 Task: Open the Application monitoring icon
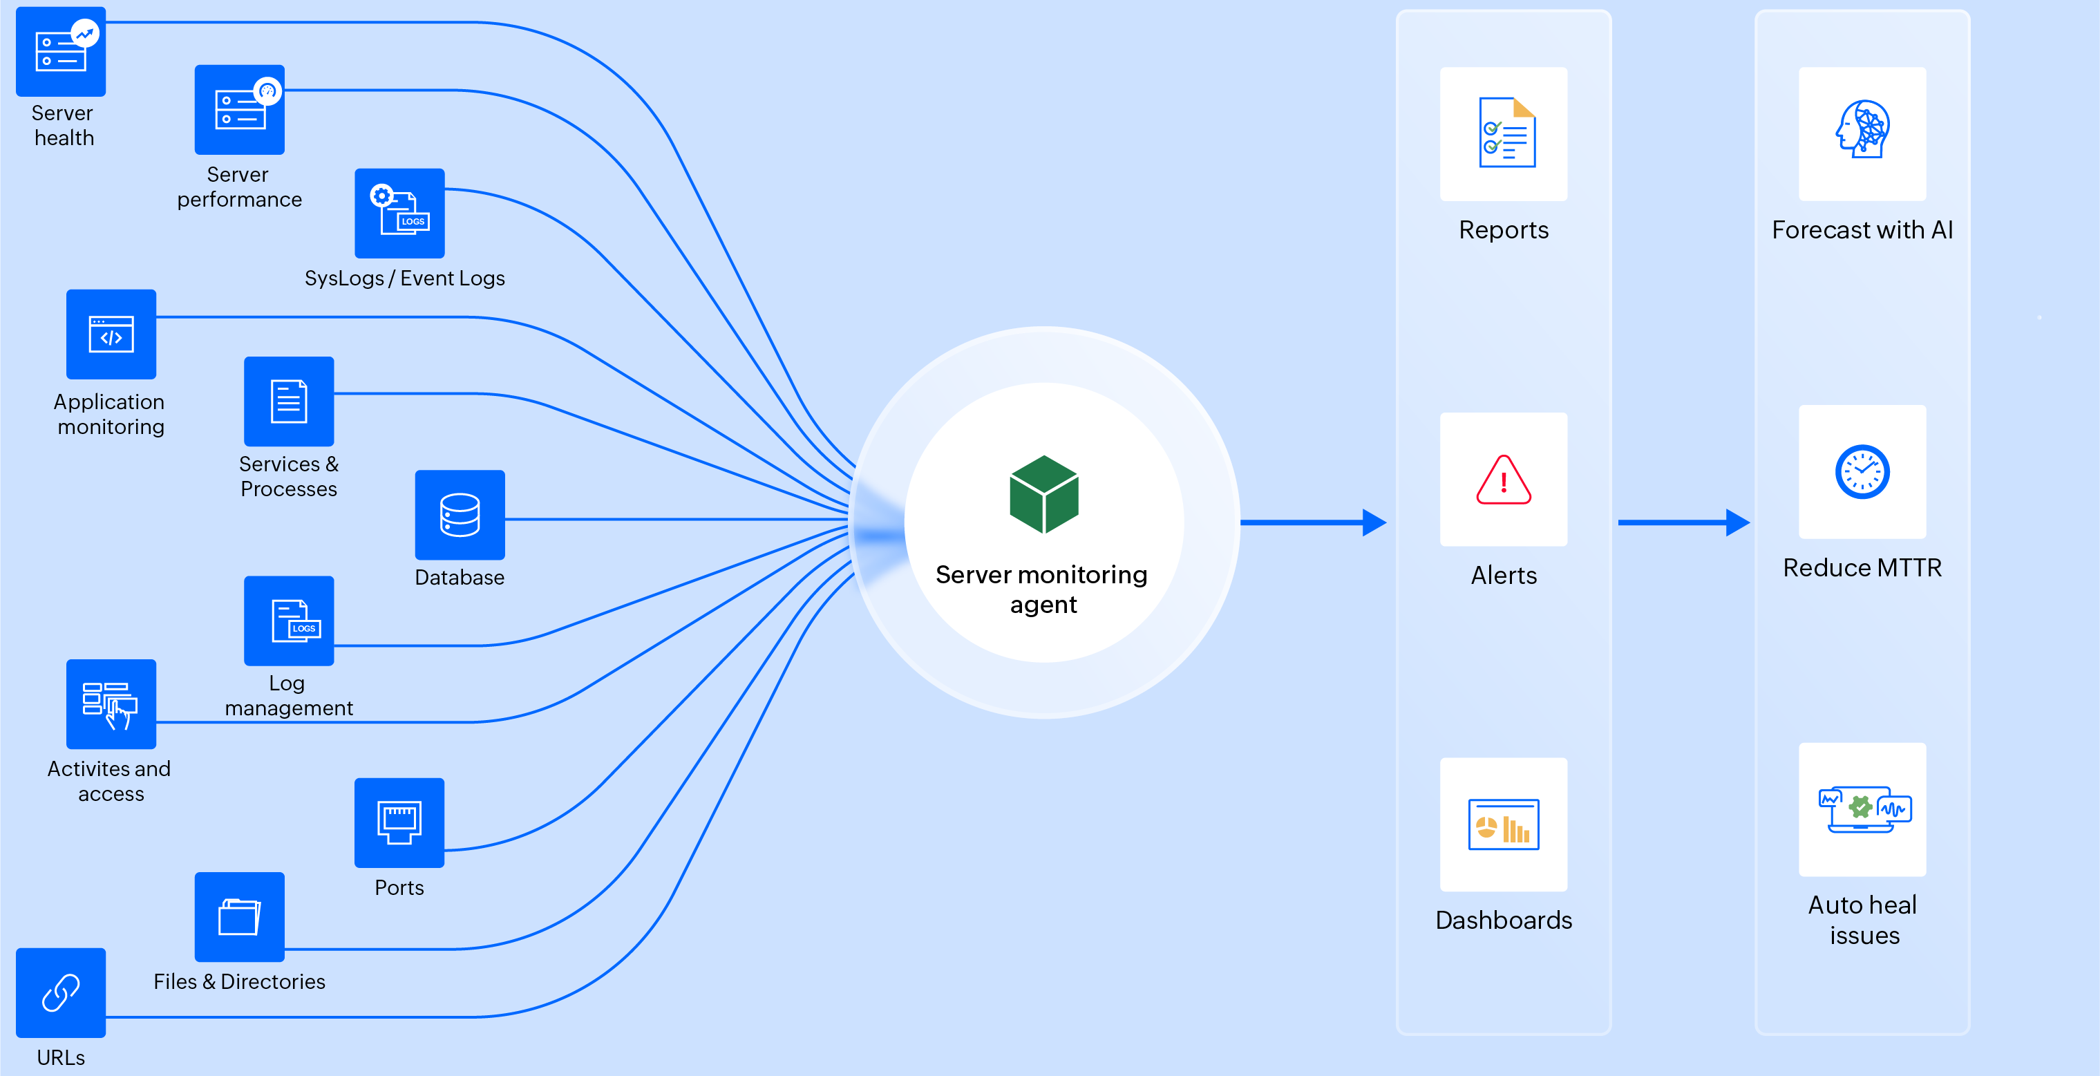point(111,334)
